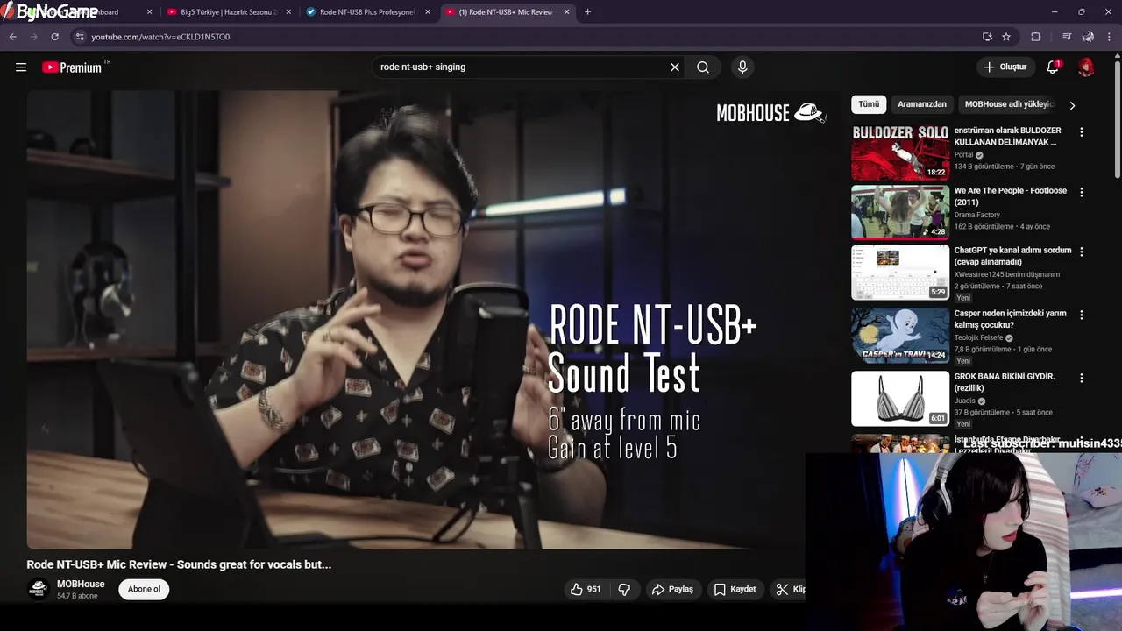Screen dimensions: 1122x631
Task: Open MOBHouse channel avatar
Action: click(x=38, y=589)
